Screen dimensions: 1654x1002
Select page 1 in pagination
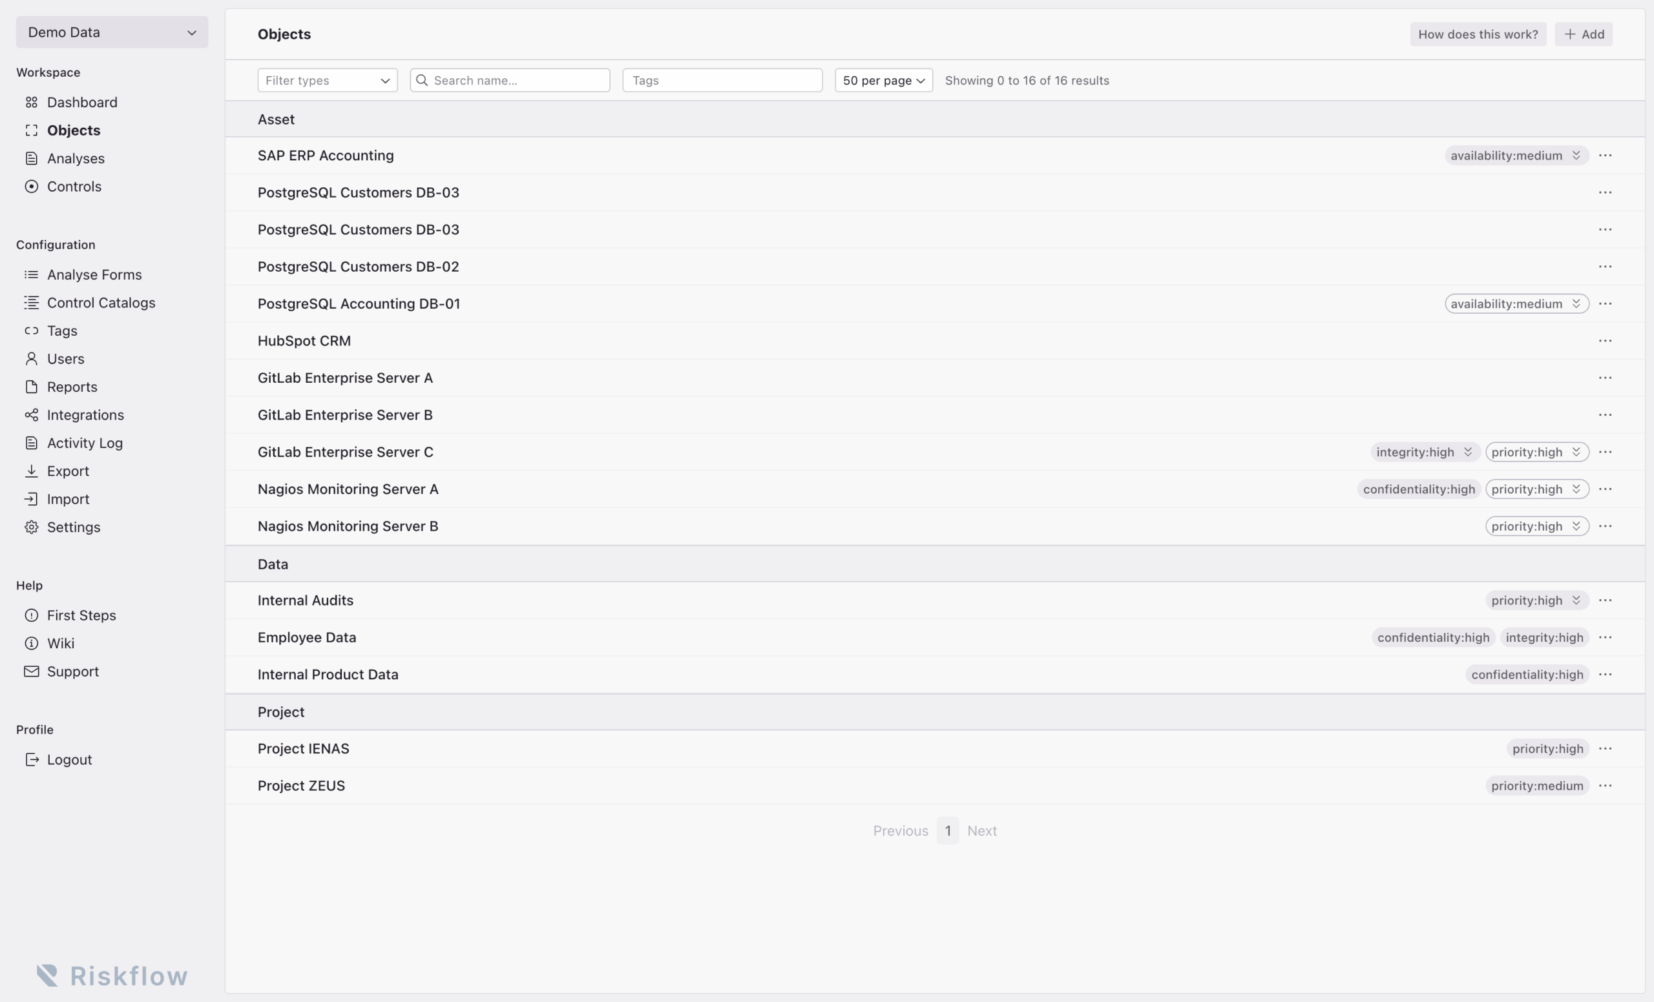click(947, 830)
